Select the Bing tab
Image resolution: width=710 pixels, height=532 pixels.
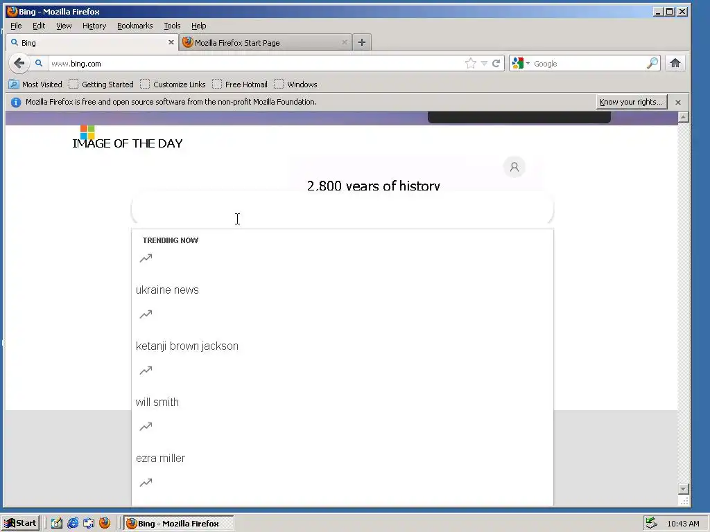92,42
